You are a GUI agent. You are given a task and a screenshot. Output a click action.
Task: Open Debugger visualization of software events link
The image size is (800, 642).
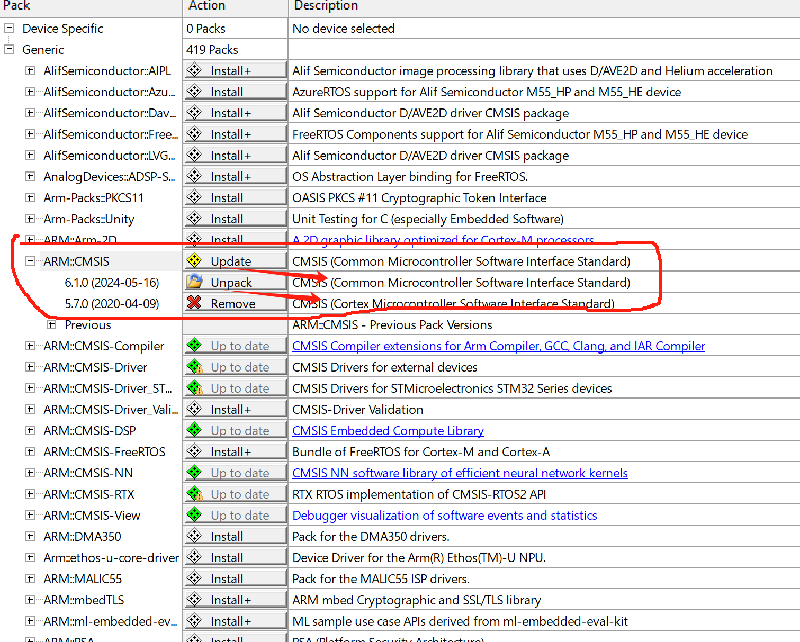tap(445, 515)
